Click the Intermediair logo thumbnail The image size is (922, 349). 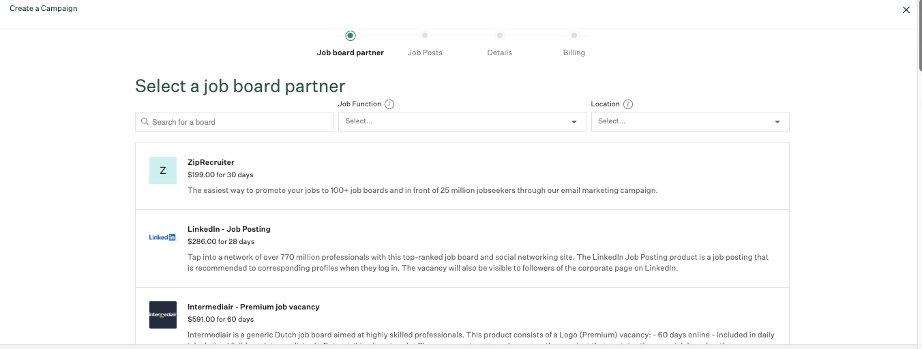pyautogui.click(x=162, y=315)
